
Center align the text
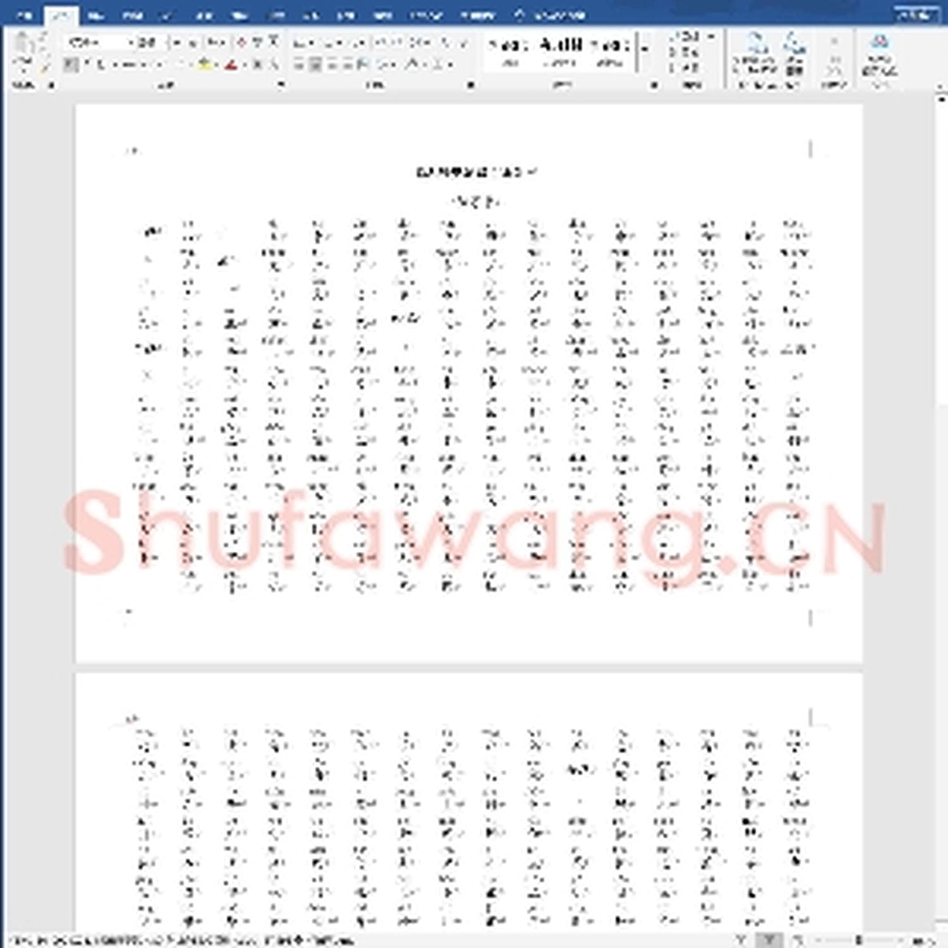pos(315,64)
